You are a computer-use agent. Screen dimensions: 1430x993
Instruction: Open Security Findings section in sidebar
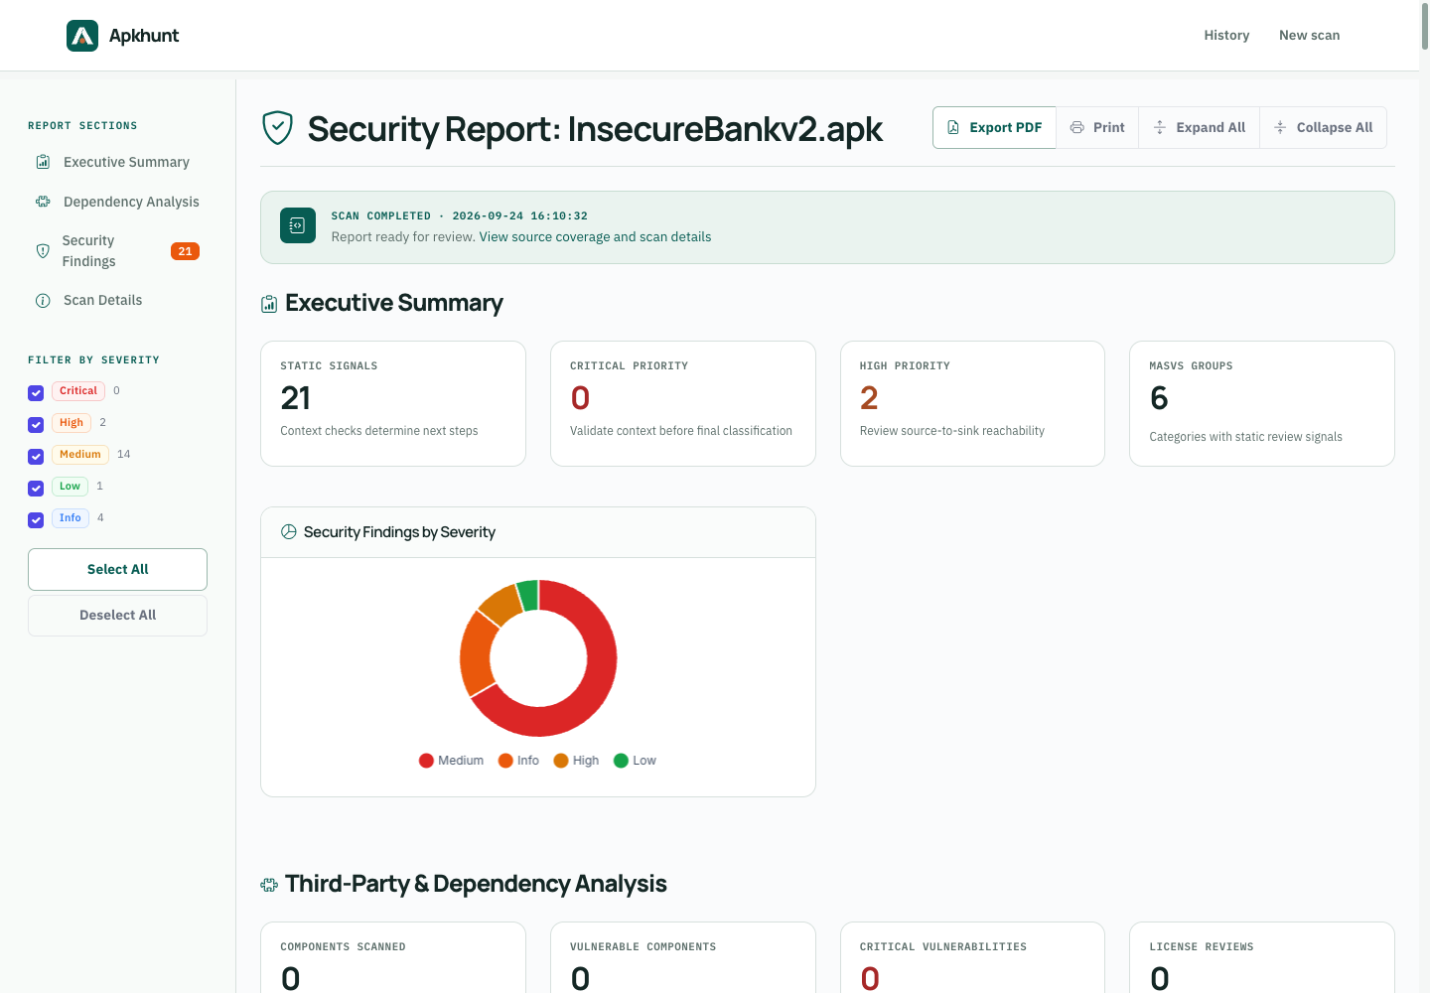117,251
